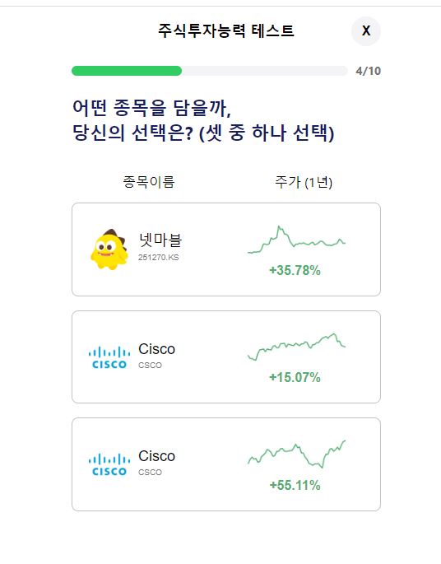Click the 주가 (1년) column header
The image size is (441, 564).
click(304, 182)
